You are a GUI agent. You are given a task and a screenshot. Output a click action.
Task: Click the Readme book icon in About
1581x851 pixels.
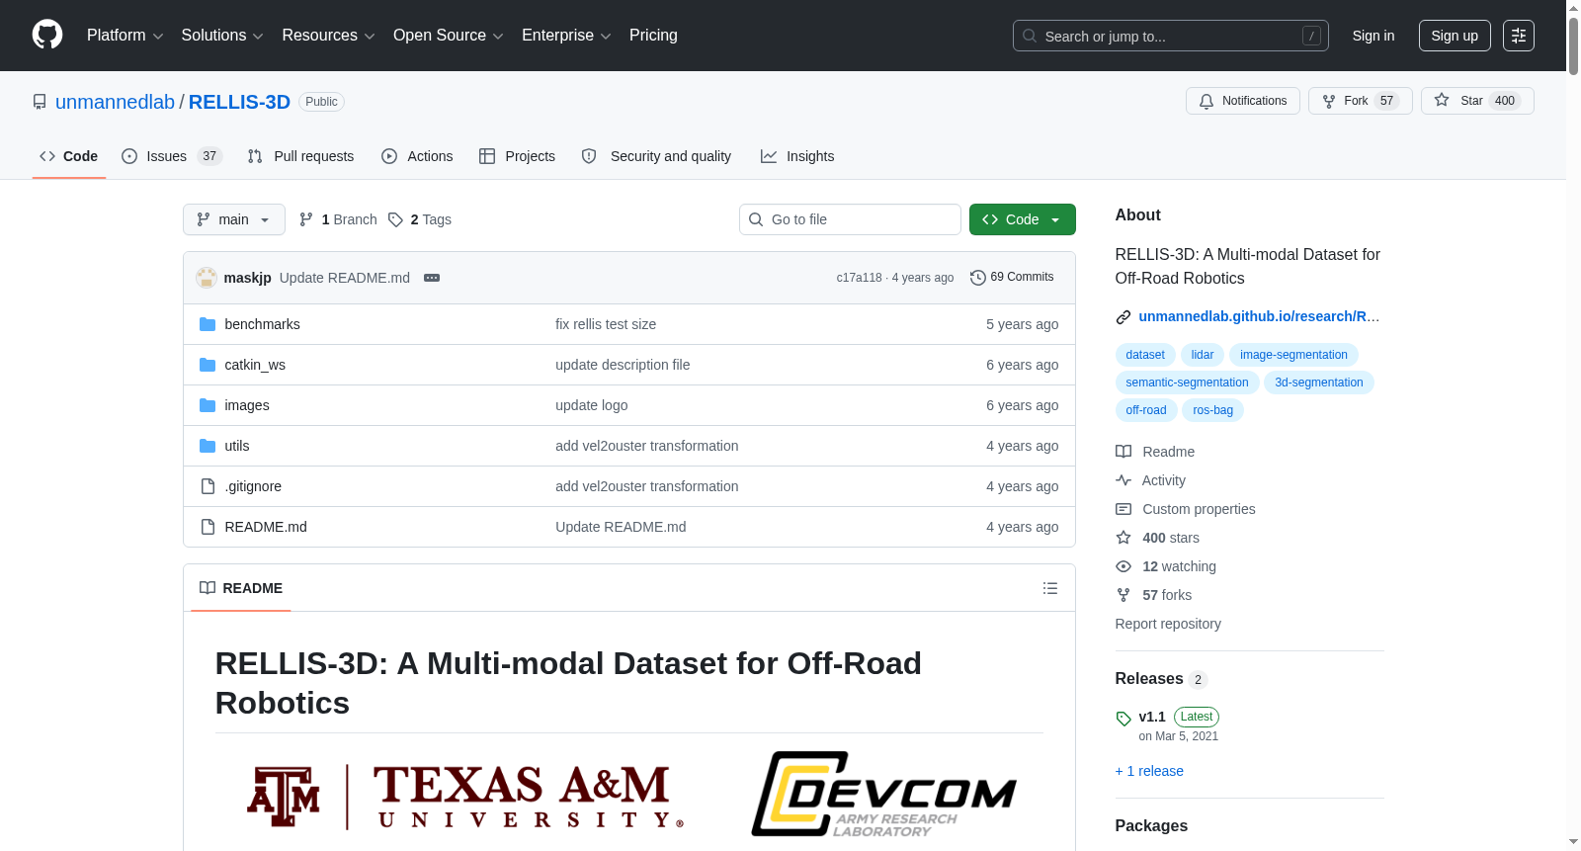[x=1123, y=452]
